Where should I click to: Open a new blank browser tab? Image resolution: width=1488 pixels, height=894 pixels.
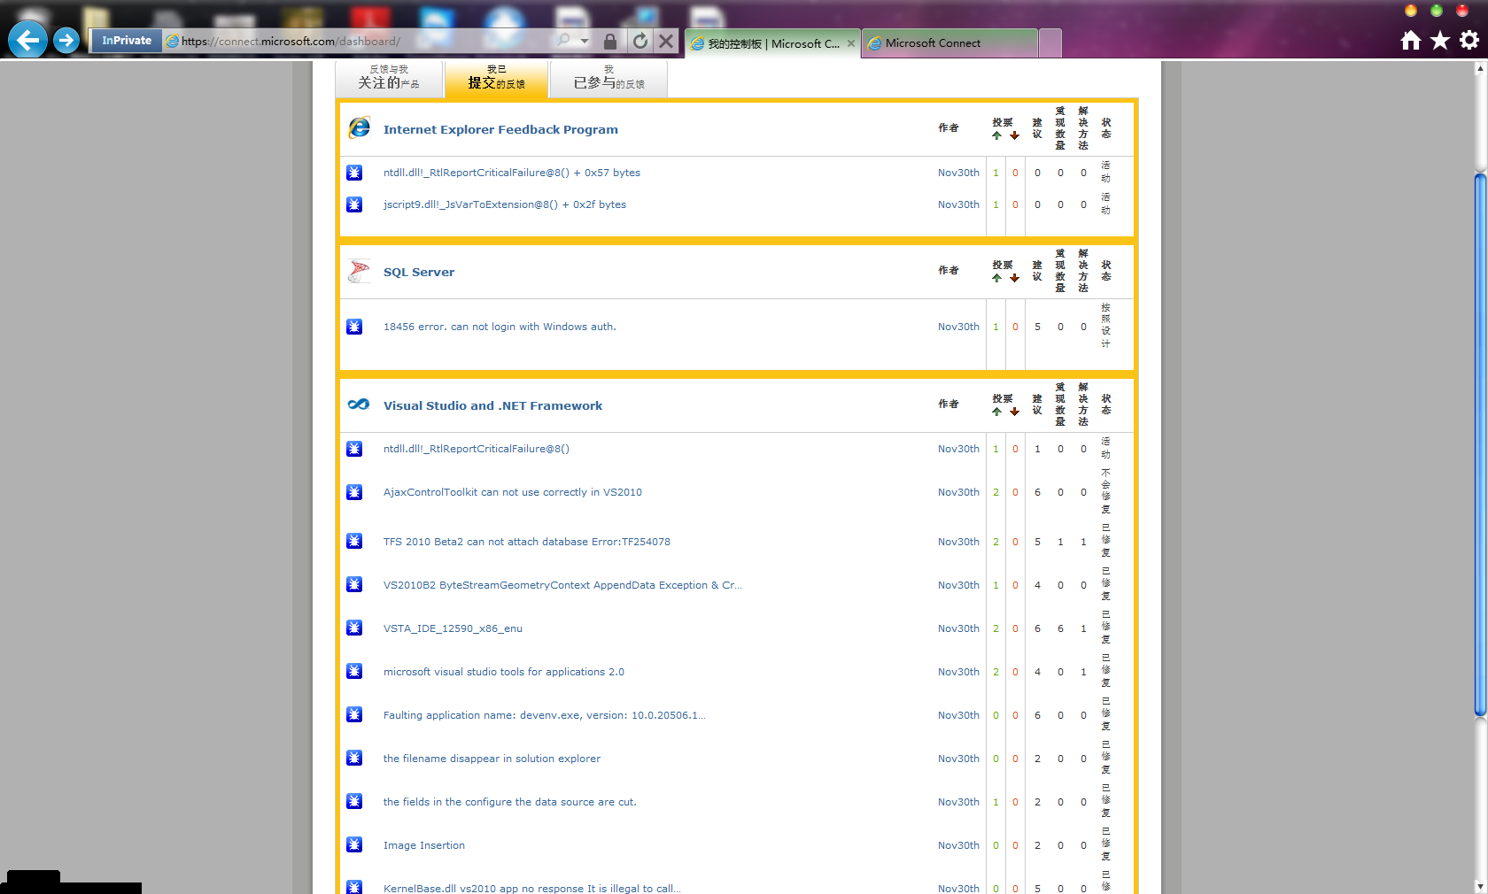[1050, 42]
